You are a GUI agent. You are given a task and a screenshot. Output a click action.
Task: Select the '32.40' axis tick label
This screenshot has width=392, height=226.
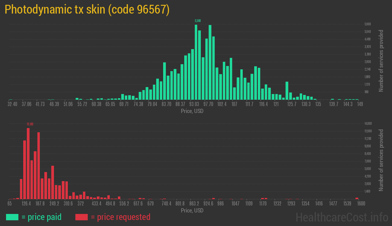click(x=12, y=104)
